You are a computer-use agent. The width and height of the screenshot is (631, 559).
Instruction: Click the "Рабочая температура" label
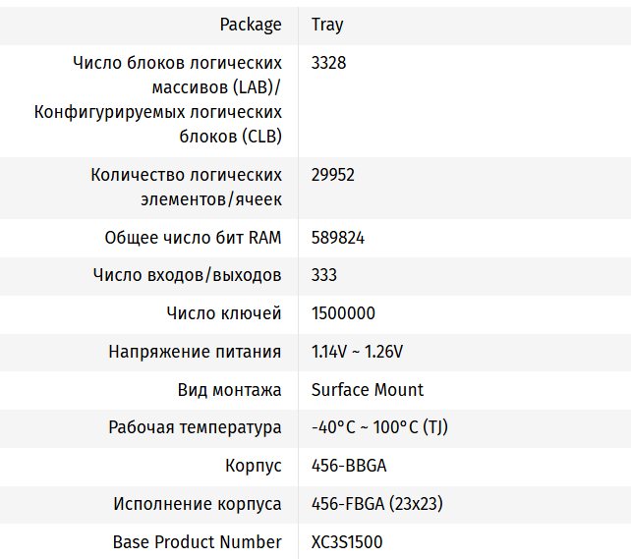(x=195, y=428)
